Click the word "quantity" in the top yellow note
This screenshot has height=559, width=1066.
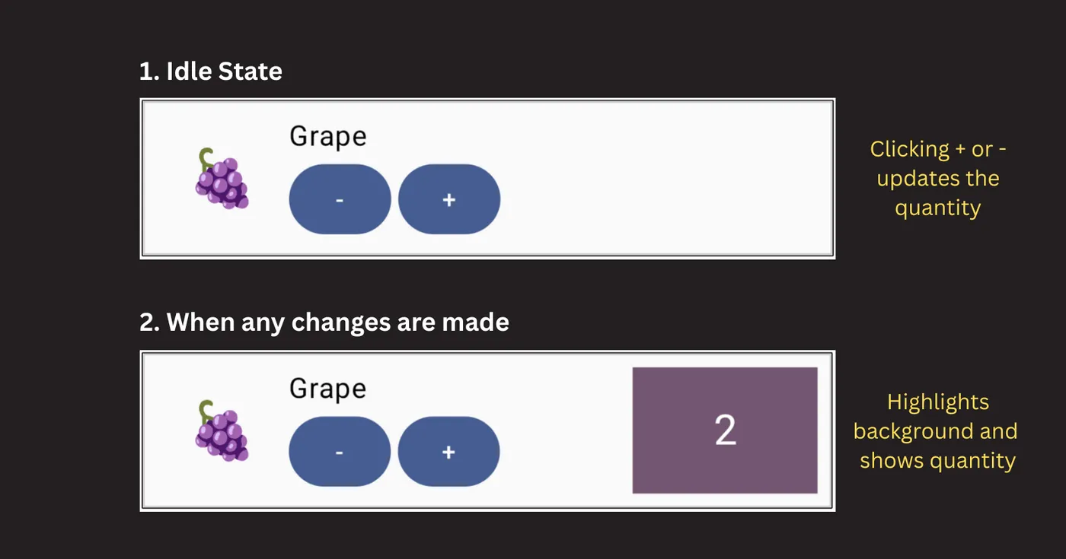pos(938,208)
